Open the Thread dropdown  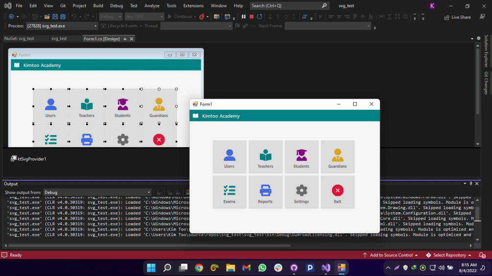coord(196,26)
